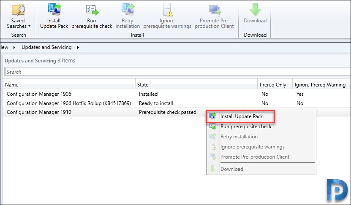Viewport: 351px width, 205px height.
Task: Click Yes in Ignore Prereq Warning column
Action: pyautogui.click(x=300, y=94)
